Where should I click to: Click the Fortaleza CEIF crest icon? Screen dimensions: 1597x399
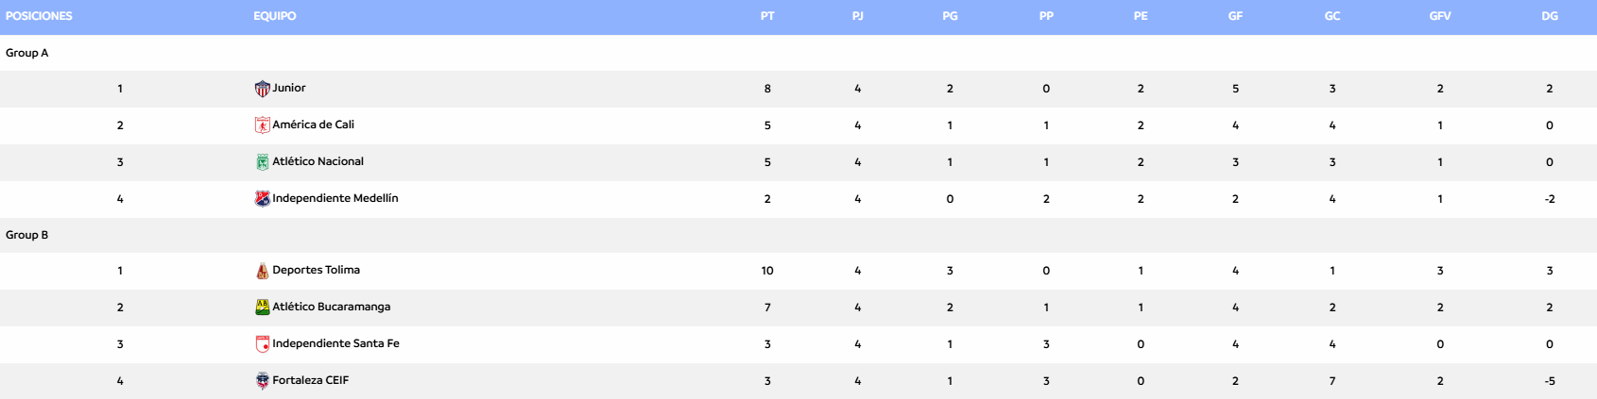pos(263,381)
